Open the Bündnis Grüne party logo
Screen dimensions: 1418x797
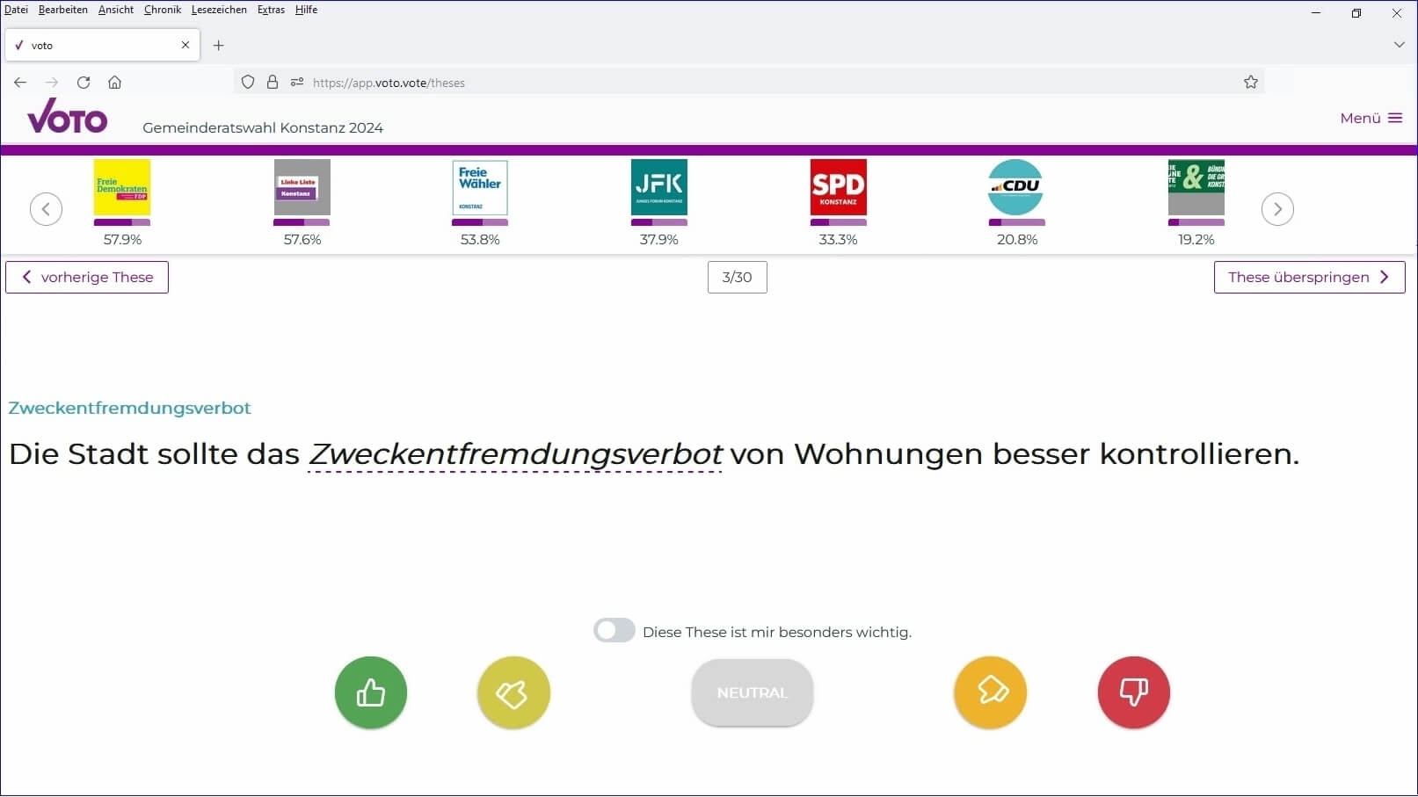point(1196,187)
